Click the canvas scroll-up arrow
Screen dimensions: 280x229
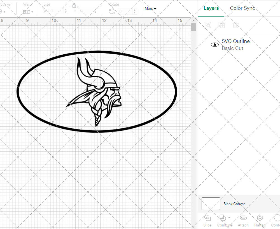[x=193, y=20]
